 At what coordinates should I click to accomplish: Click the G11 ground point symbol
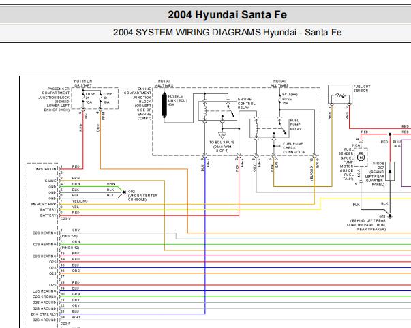click(x=390, y=216)
